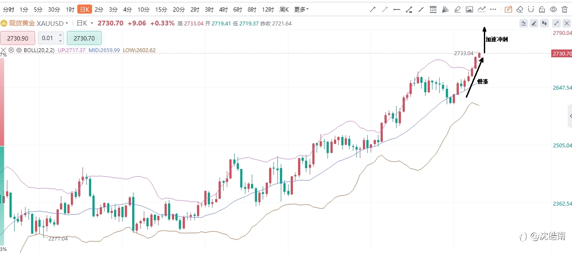
Task: Switch to the 周K timeframe
Action: [x=284, y=9]
